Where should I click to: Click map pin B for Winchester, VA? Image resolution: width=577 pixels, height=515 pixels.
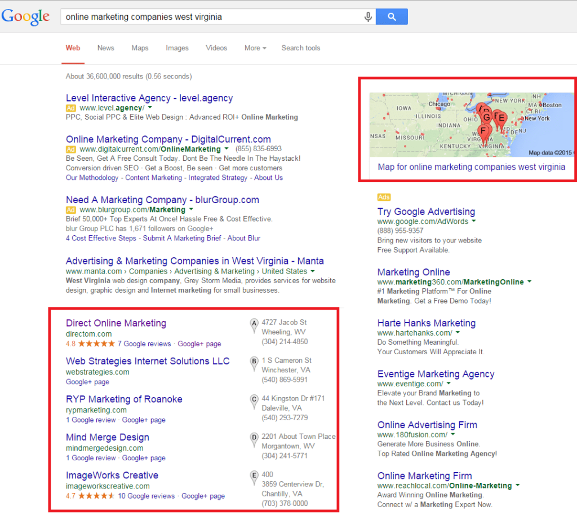tap(254, 364)
